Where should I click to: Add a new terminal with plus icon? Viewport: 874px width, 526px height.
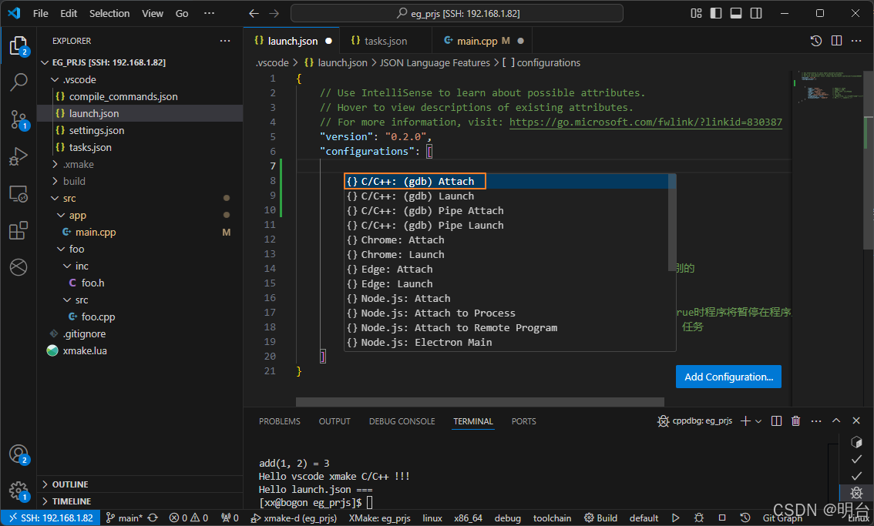[x=745, y=421]
